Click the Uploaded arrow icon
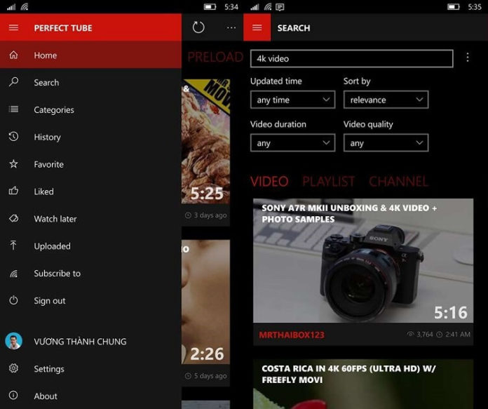The image size is (488, 409). 13,246
